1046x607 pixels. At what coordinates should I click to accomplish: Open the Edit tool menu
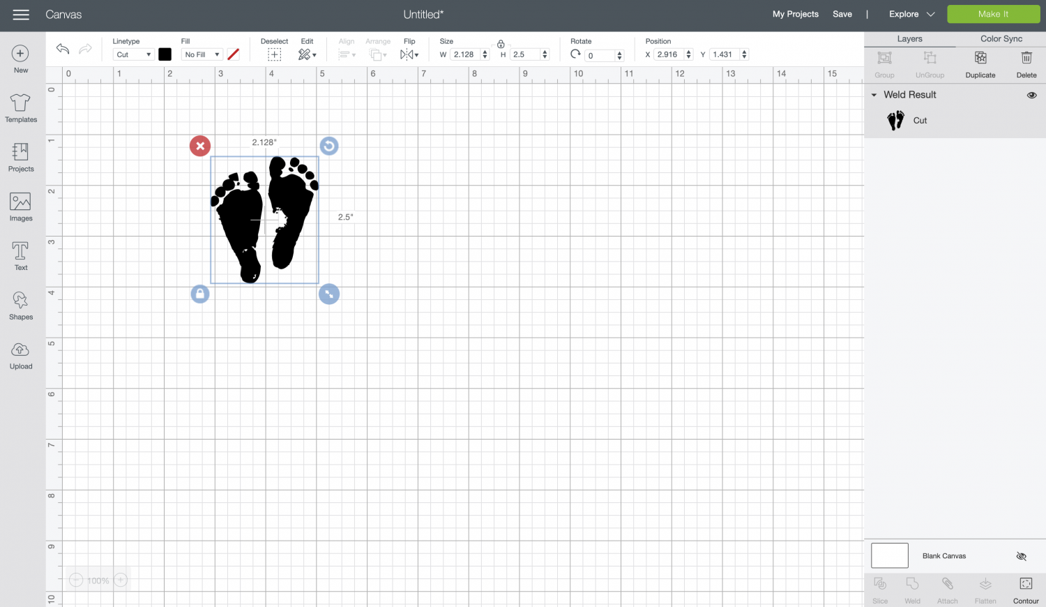point(307,54)
